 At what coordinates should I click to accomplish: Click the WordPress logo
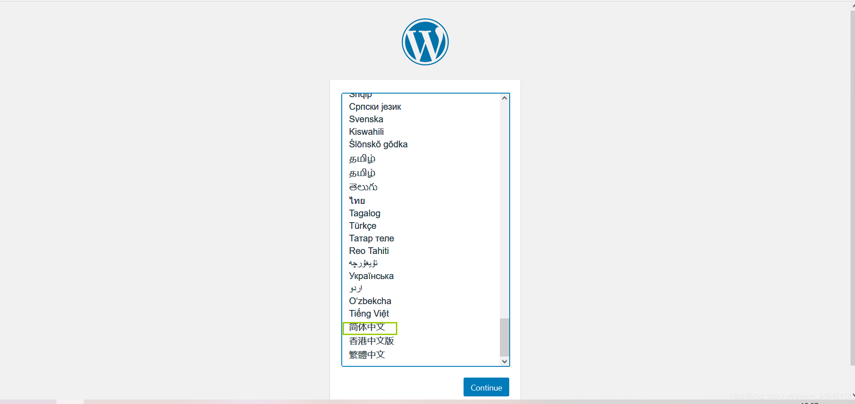point(425,42)
